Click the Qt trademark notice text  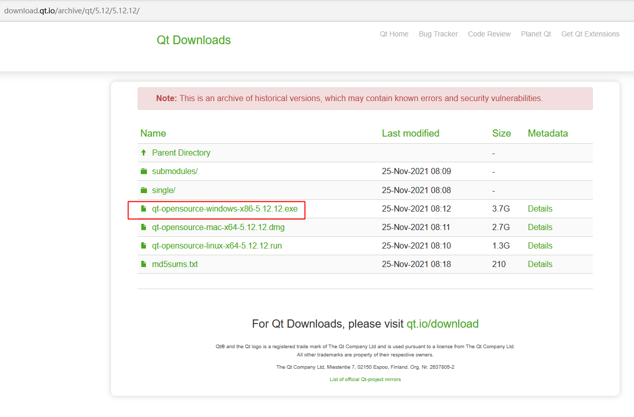365,347
